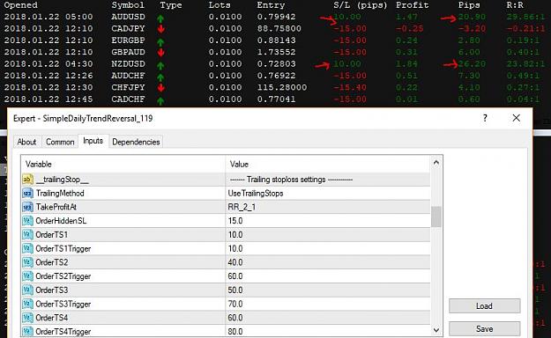Viewport: 551px width, 338px height.
Task: Click the OrderTS4 variable type icon
Action: pyautogui.click(x=27, y=318)
